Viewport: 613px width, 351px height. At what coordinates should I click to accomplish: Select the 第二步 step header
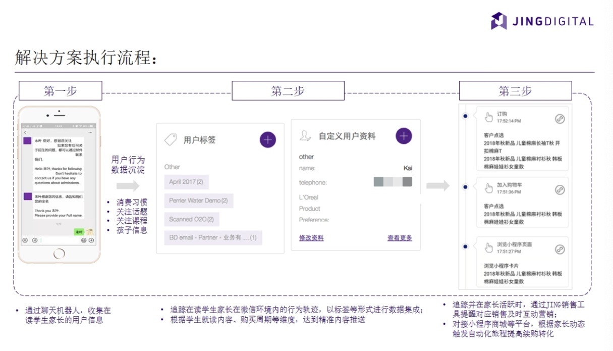(288, 89)
